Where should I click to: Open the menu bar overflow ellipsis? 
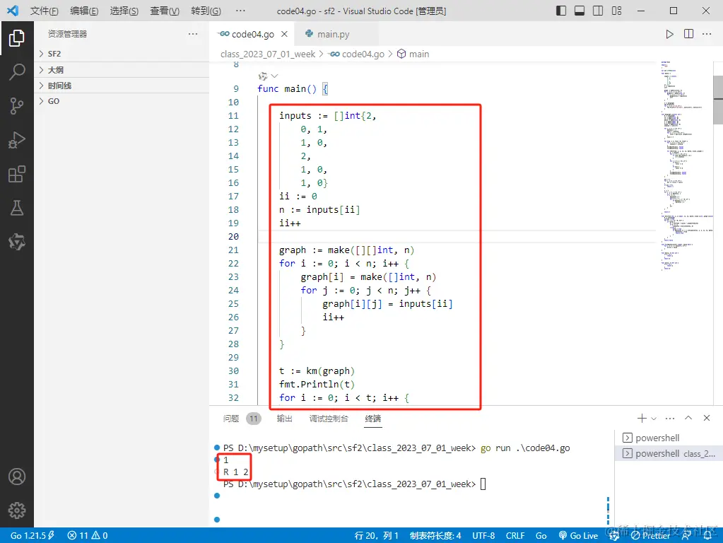coord(240,11)
